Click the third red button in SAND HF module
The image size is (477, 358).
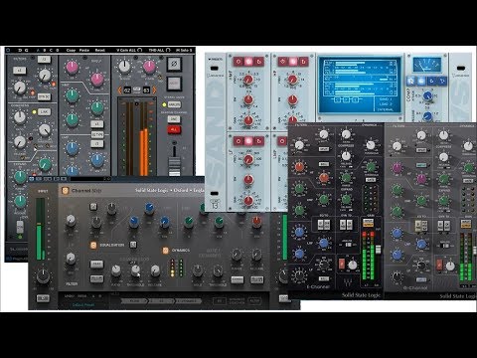(x=303, y=62)
